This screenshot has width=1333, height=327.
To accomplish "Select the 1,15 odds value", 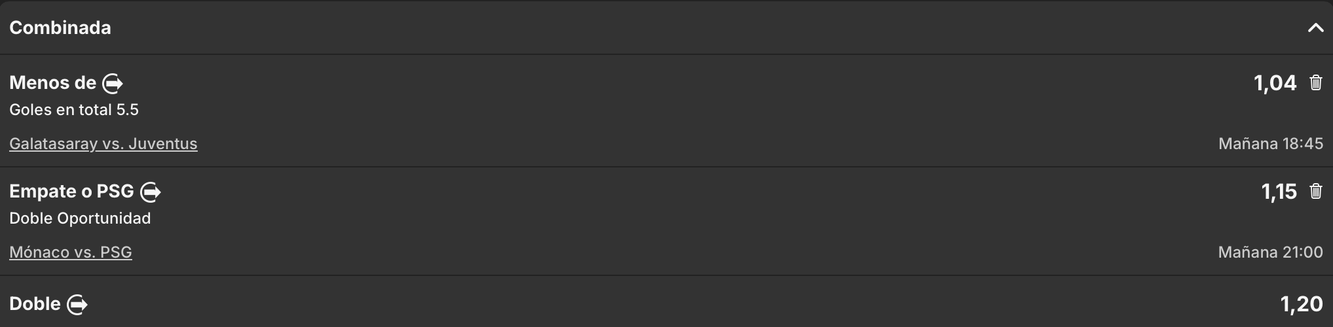I will 1279,192.
